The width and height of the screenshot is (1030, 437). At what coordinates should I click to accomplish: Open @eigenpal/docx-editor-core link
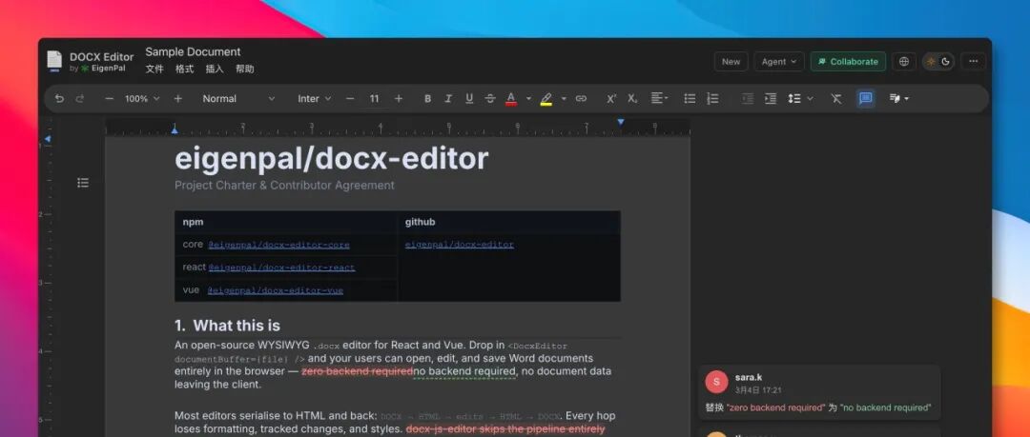coord(278,245)
